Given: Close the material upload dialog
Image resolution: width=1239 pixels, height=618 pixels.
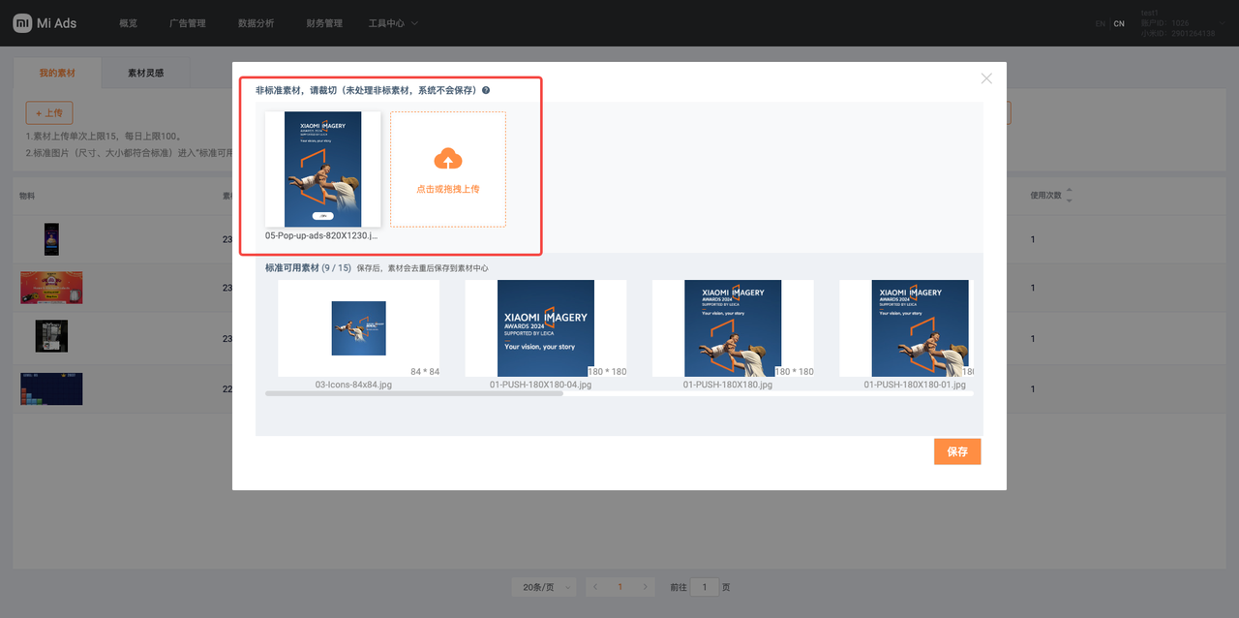Looking at the screenshot, I should tap(986, 78).
